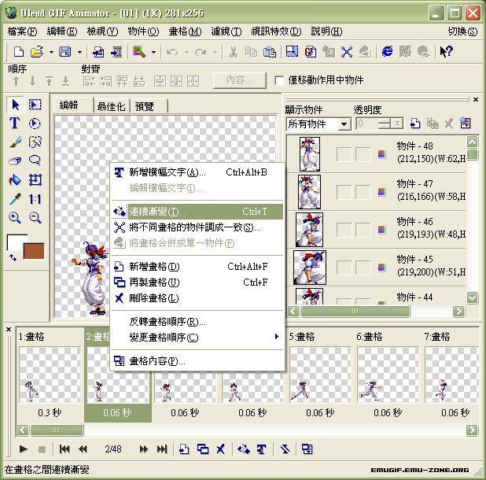This screenshot has height=480, width=486.
Task: Choose 再製畫格 menu entry
Action: click(x=197, y=282)
